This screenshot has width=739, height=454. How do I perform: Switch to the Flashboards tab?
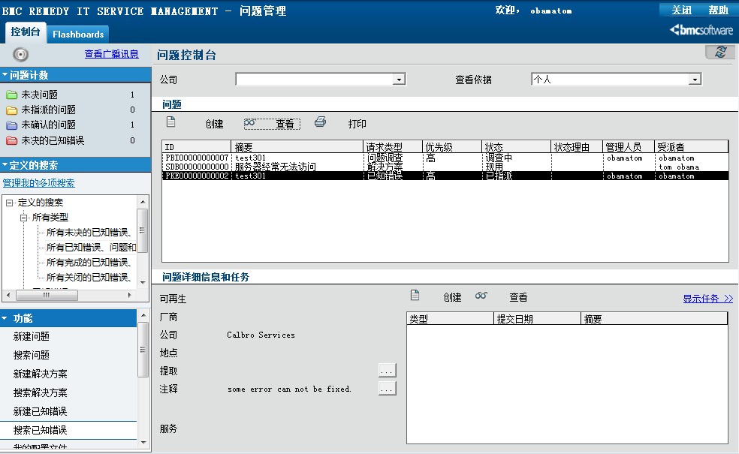pos(77,34)
